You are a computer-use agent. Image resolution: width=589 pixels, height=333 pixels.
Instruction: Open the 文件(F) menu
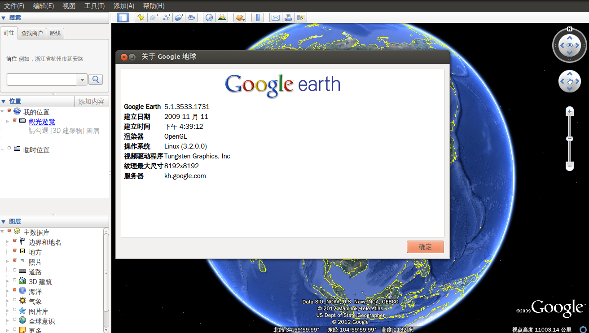[14, 6]
